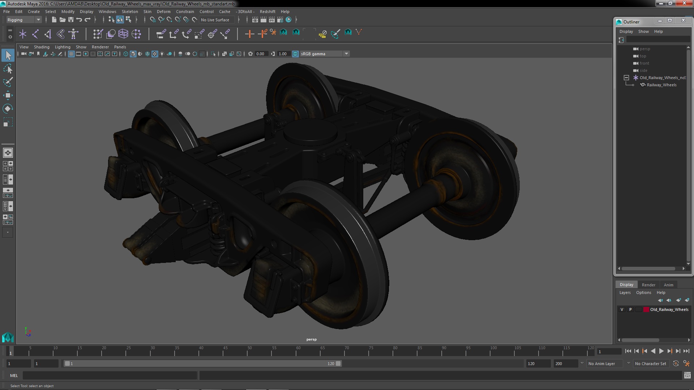Toggle the P playback box on layer
Viewport: 694px width, 390px height.
coord(630,309)
